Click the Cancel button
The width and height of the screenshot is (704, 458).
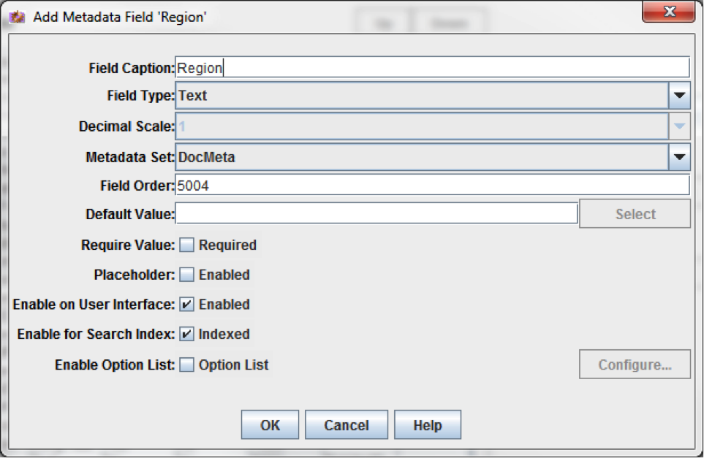tap(347, 424)
